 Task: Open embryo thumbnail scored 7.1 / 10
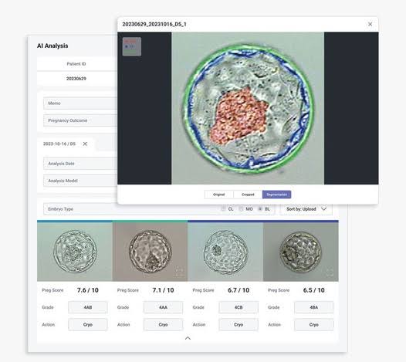click(150, 252)
